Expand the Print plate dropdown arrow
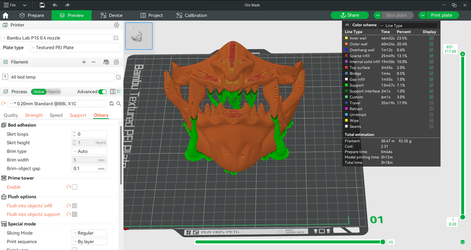This screenshot has width=471, height=250. [422, 15]
